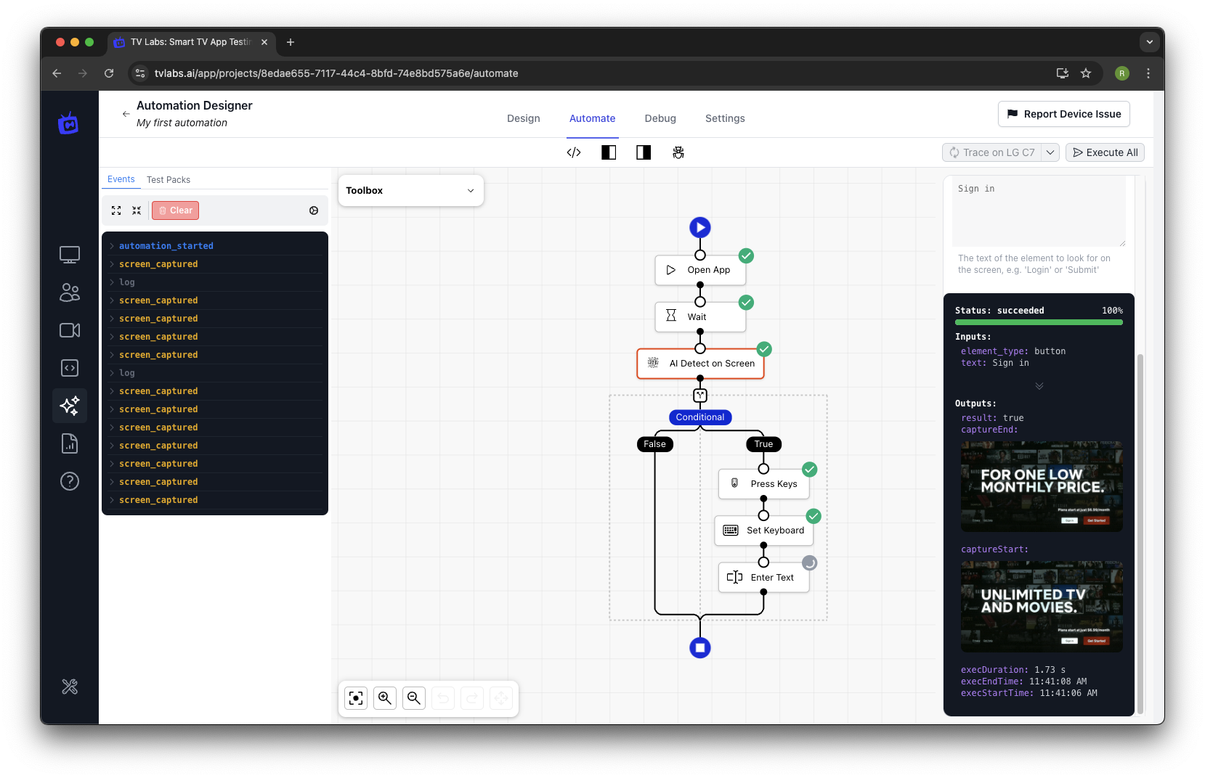Select the reports document icon in the sidebar
The width and height of the screenshot is (1205, 778).
pos(69,443)
